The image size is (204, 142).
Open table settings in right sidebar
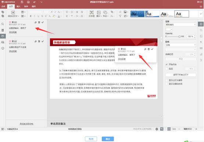[x=201, y=48]
